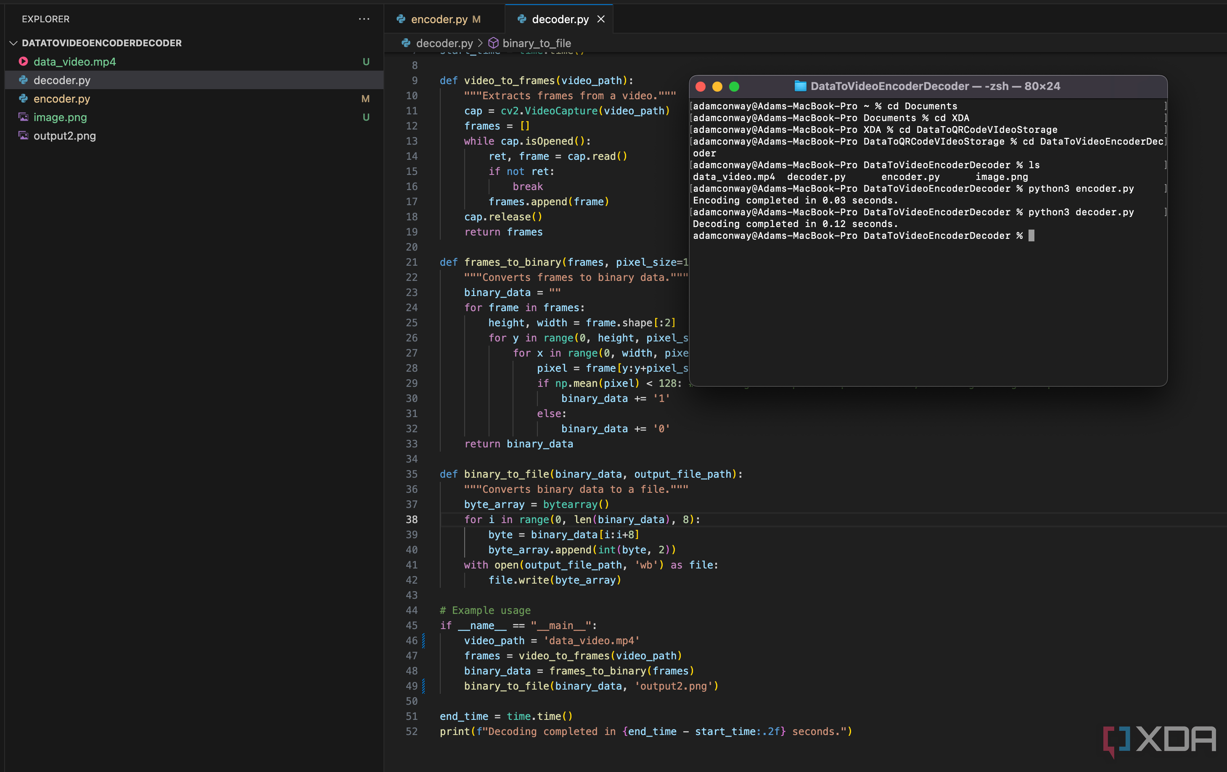Screen dimensions: 1227x772
Task: Open image.png in the explorer
Action: click(60, 117)
